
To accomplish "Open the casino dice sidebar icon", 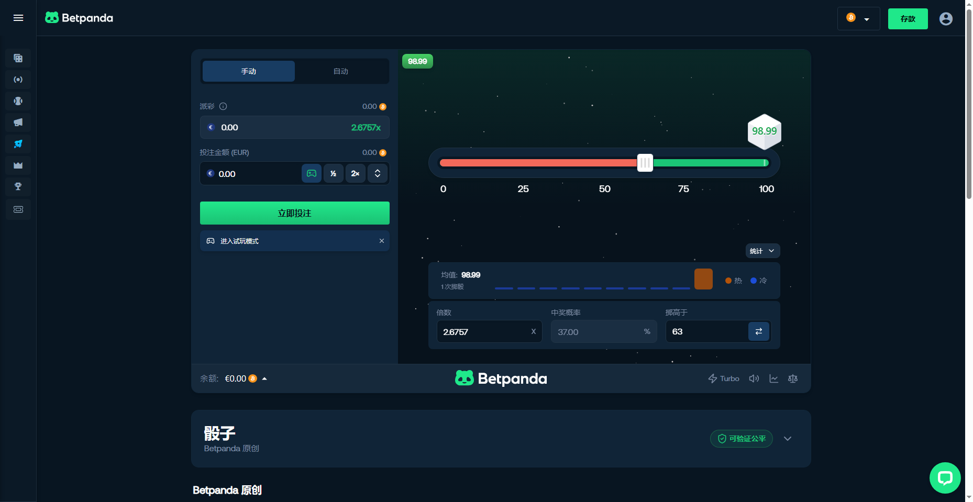I will [18, 58].
